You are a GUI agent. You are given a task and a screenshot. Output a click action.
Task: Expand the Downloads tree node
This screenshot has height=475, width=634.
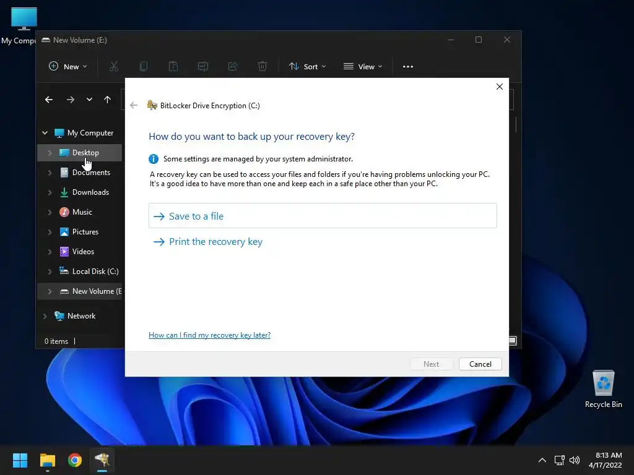coord(50,192)
